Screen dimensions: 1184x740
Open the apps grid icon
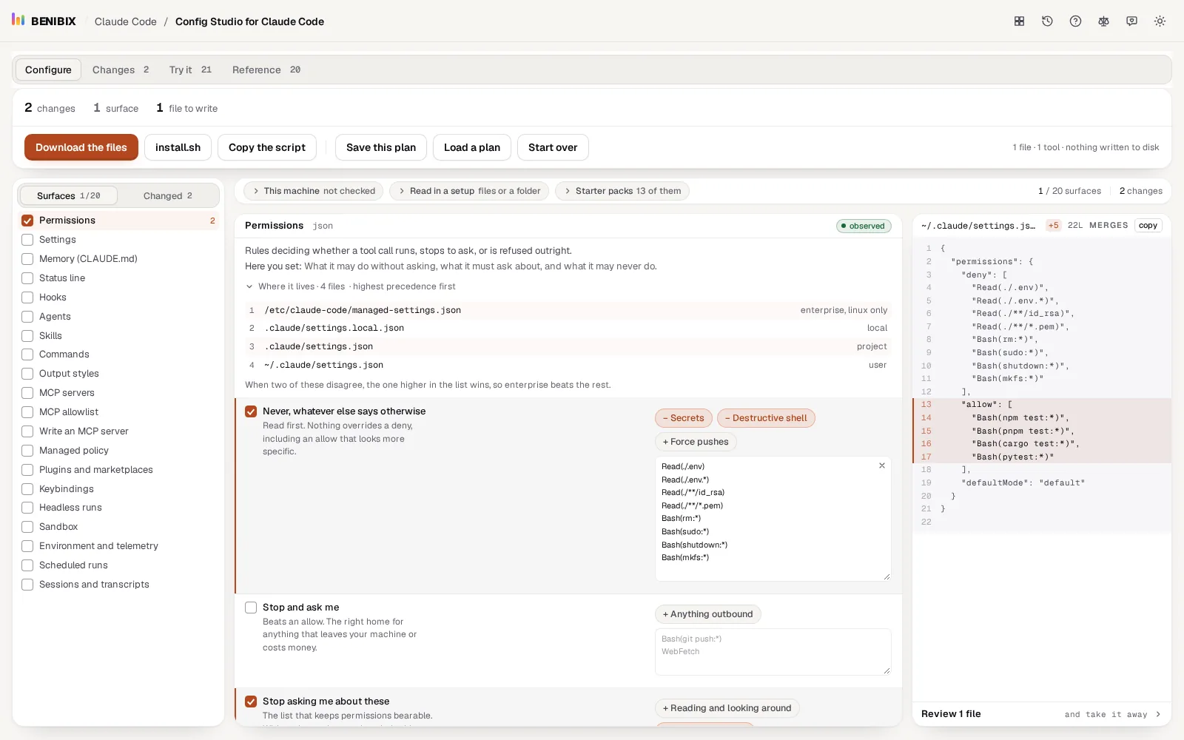(x=1019, y=21)
